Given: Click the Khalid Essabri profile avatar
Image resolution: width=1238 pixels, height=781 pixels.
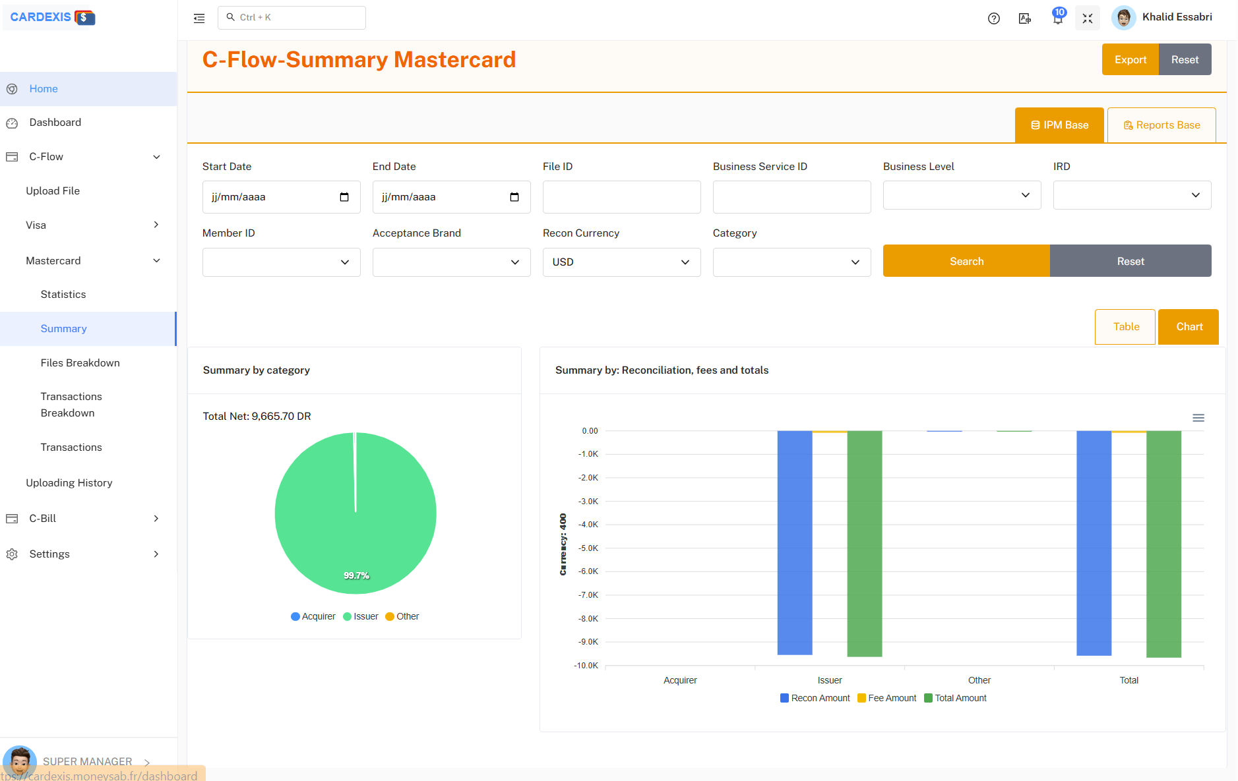Looking at the screenshot, I should 1123,17.
